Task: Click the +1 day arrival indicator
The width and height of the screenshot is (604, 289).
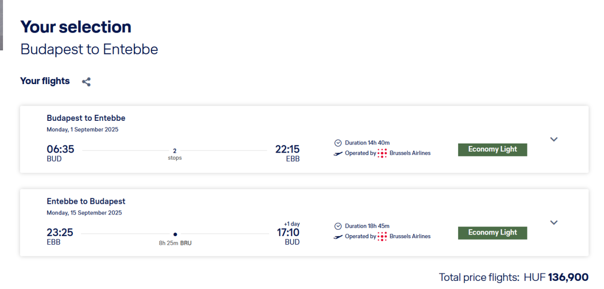Action: (x=291, y=224)
